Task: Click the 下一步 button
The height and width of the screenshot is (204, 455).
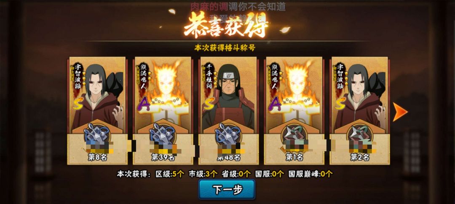Action: [x=227, y=190]
